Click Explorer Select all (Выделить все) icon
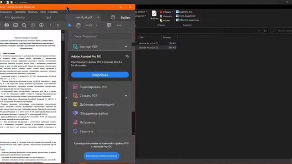The width and height of the screenshot is (292, 164). (177, 12)
